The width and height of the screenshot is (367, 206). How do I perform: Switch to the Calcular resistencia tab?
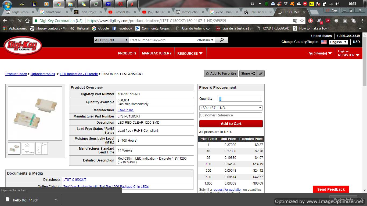pyautogui.click(x=257, y=12)
